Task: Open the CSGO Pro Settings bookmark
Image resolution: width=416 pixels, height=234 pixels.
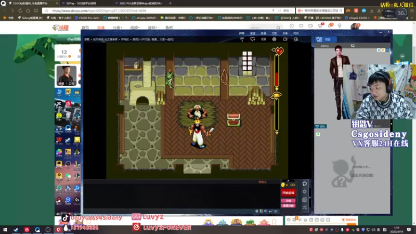Action: click(87, 18)
